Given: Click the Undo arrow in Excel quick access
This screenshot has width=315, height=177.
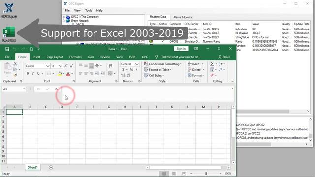Looking at the screenshot, I should pos(15,49).
